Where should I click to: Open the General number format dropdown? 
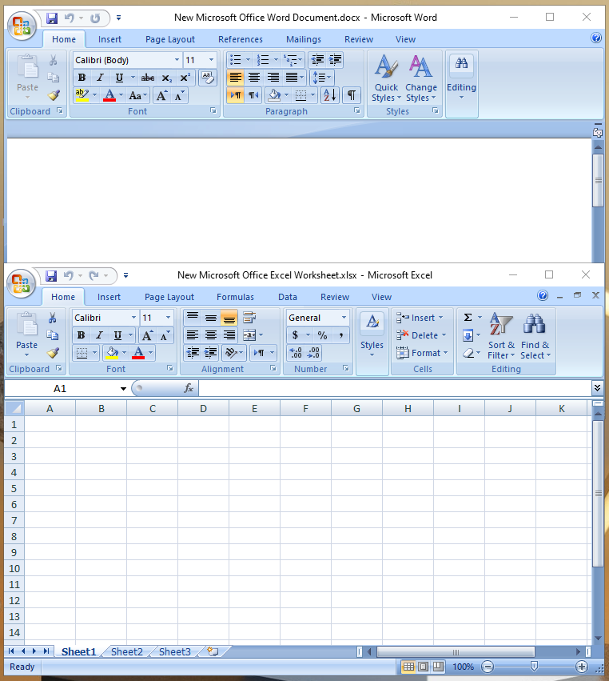point(344,318)
